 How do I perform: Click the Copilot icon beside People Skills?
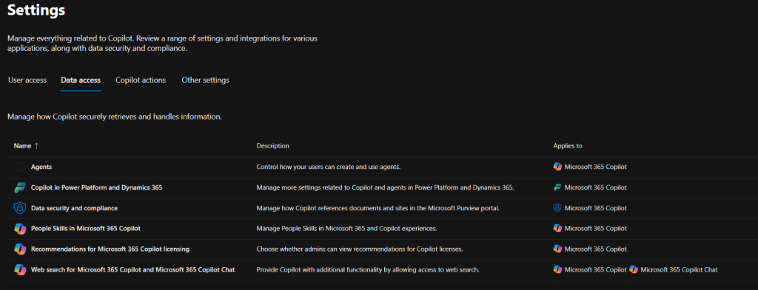pos(20,228)
